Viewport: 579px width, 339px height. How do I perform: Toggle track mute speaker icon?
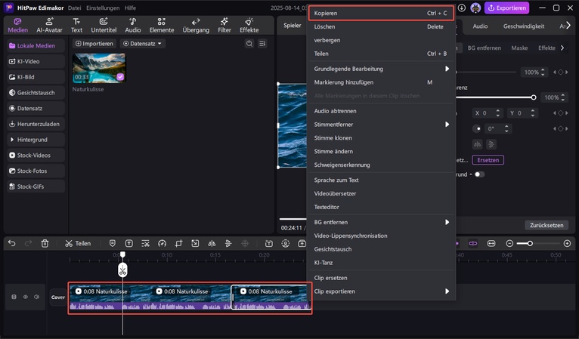click(36, 297)
